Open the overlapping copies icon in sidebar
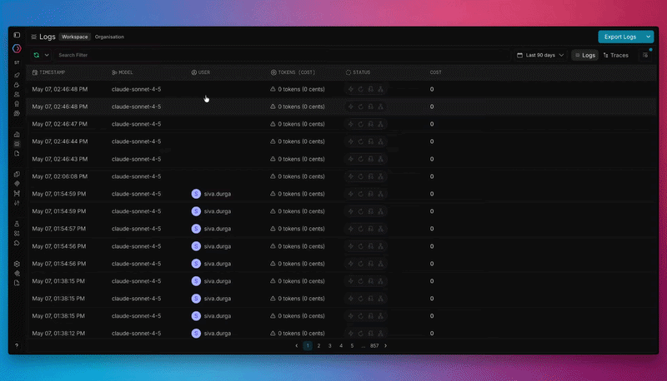The height and width of the screenshot is (381, 667). pos(17,175)
